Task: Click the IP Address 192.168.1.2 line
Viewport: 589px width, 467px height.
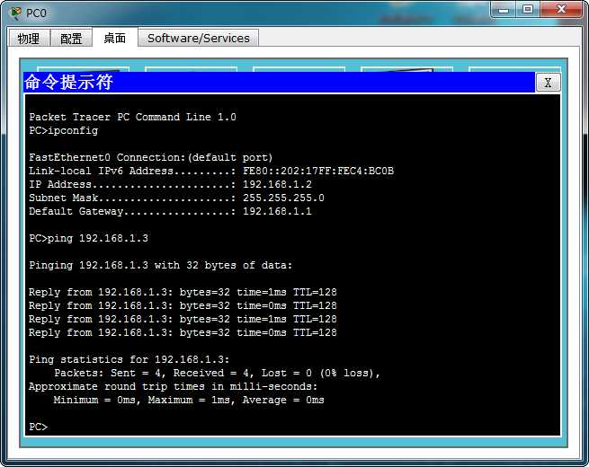Action: (170, 184)
